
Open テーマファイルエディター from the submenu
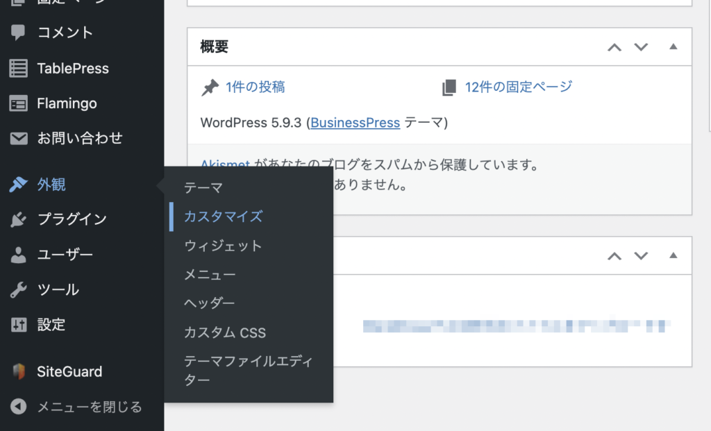click(x=248, y=371)
